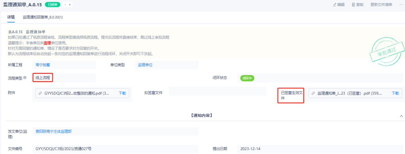405x154 pixels.
Task: Download the GYYSDQJC3标 attachment pdf
Action: pos(122,93)
